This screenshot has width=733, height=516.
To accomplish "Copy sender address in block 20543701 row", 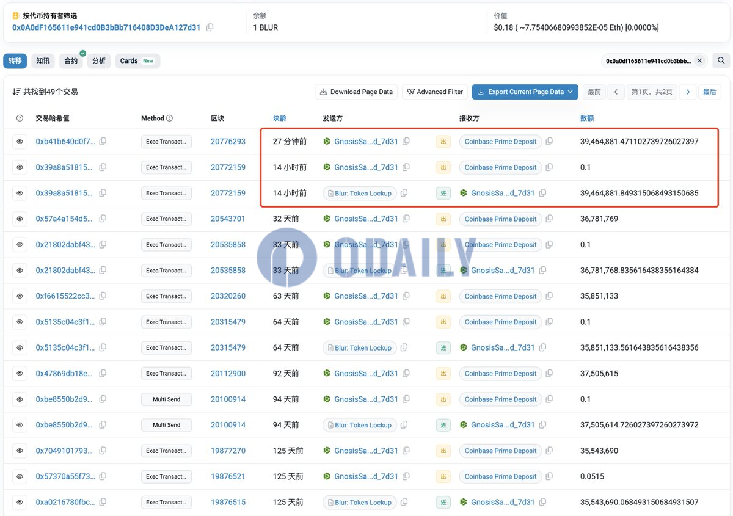I will point(406,219).
